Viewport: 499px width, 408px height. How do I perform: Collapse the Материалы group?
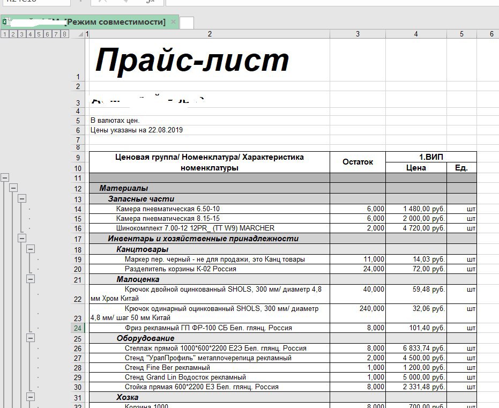pos(13,188)
